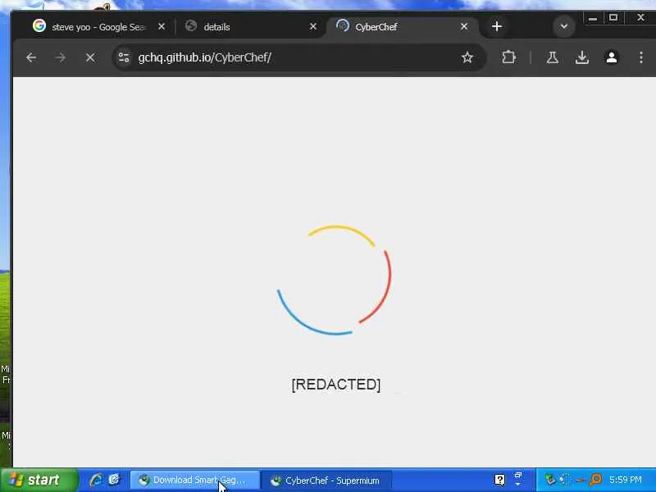Viewport: 656px width, 492px height.
Task: Switch to the steve yoo Google Search tab
Action: (98, 27)
